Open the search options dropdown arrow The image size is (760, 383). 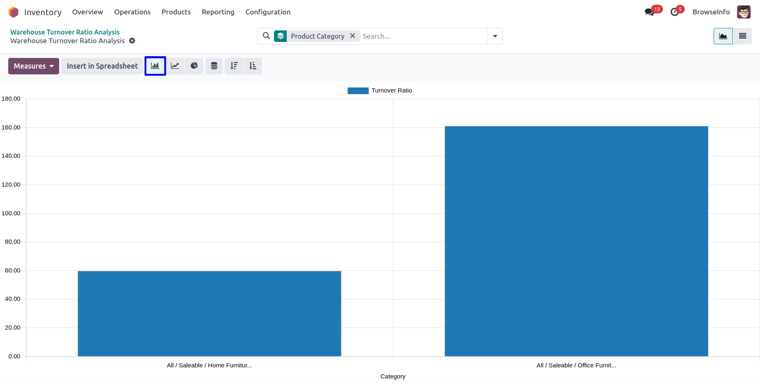[x=495, y=36]
